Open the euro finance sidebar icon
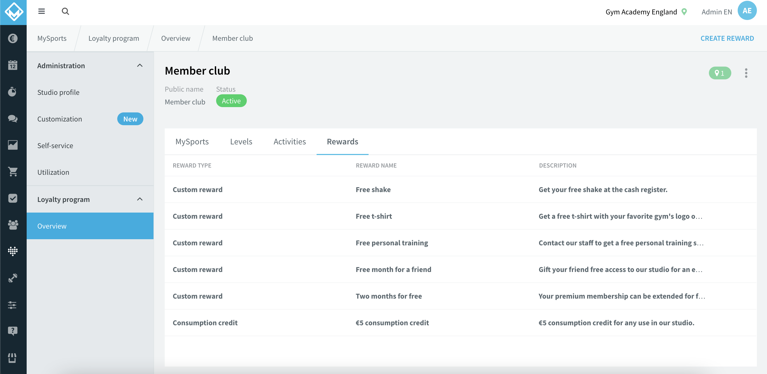 click(13, 38)
